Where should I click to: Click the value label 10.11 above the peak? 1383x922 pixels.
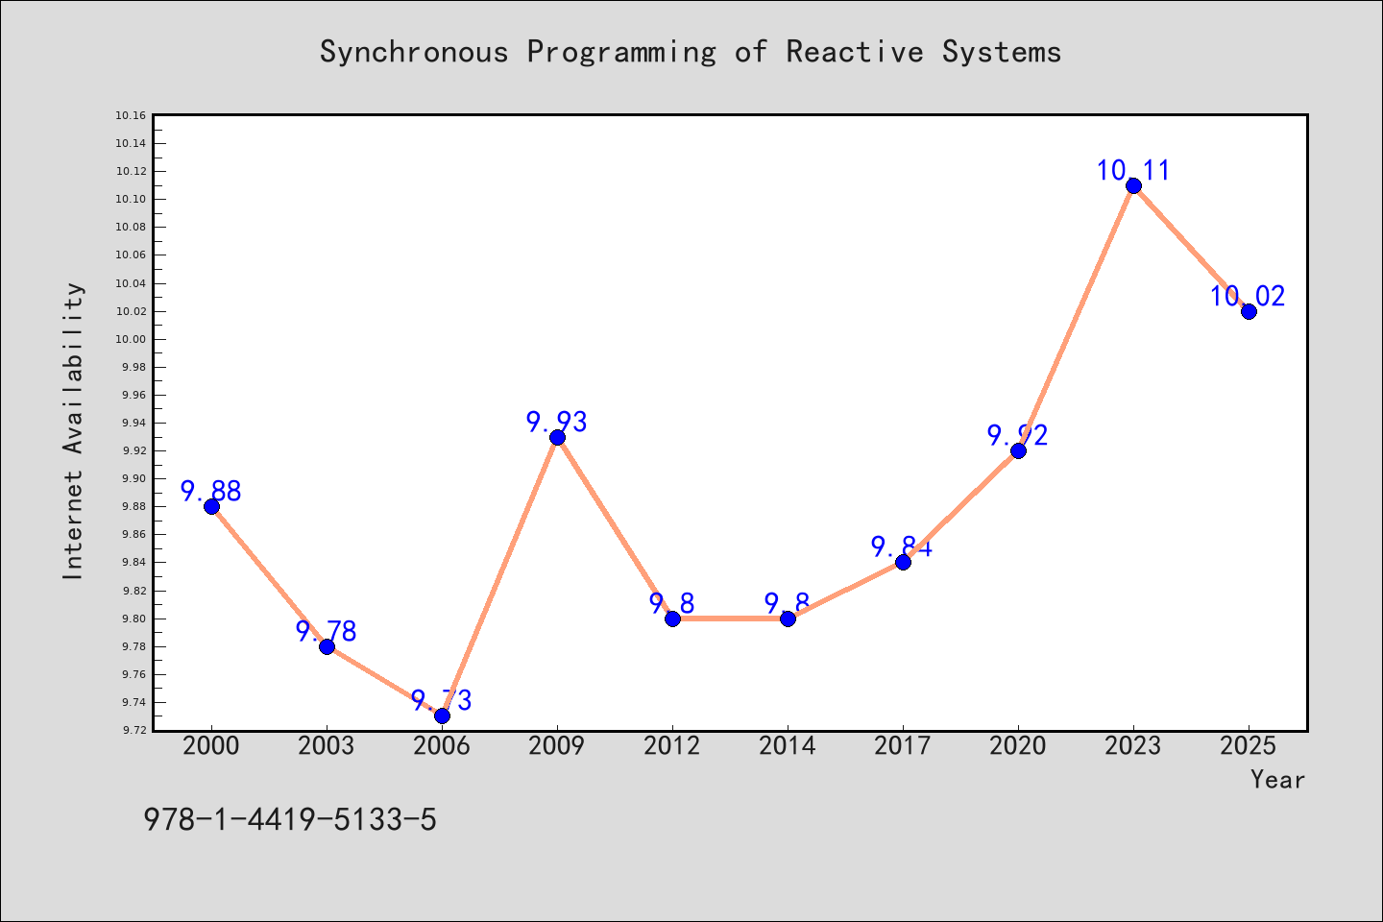coord(1133,170)
